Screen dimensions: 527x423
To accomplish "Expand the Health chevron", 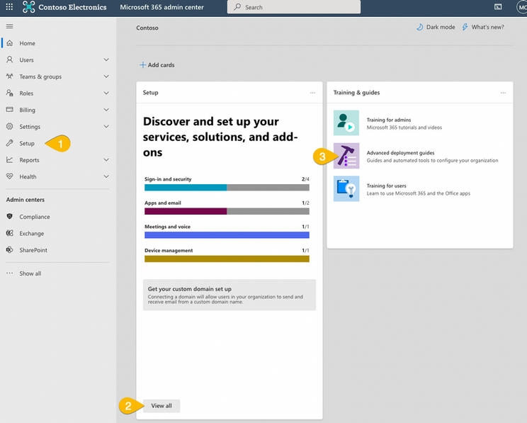I will pyautogui.click(x=106, y=176).
